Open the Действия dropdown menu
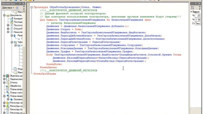203x114 pixels. pos(8,8)
